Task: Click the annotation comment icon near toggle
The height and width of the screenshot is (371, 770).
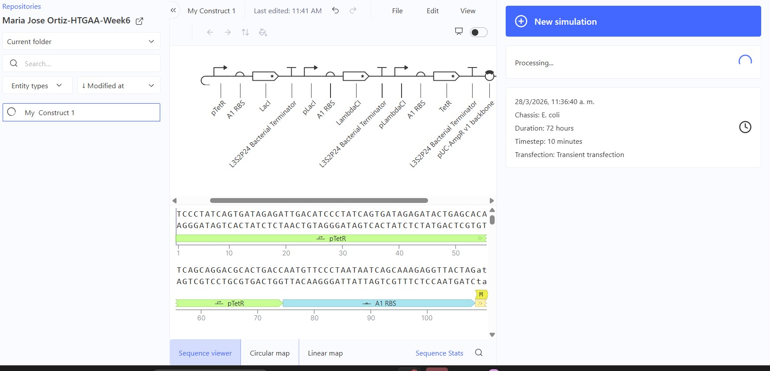Action: click(x=459, y=31)
